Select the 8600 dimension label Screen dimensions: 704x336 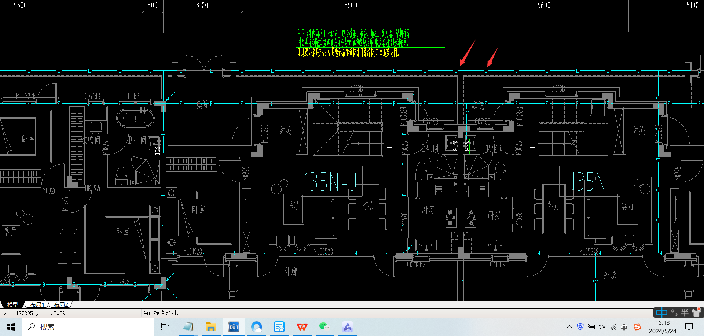coord(351,5)
